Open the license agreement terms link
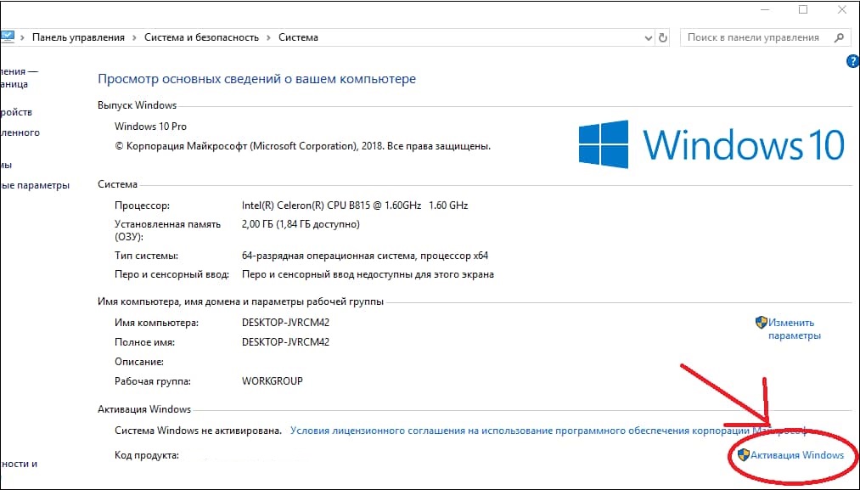This screenshot has height=490, width=860. [x=548, y=431]
